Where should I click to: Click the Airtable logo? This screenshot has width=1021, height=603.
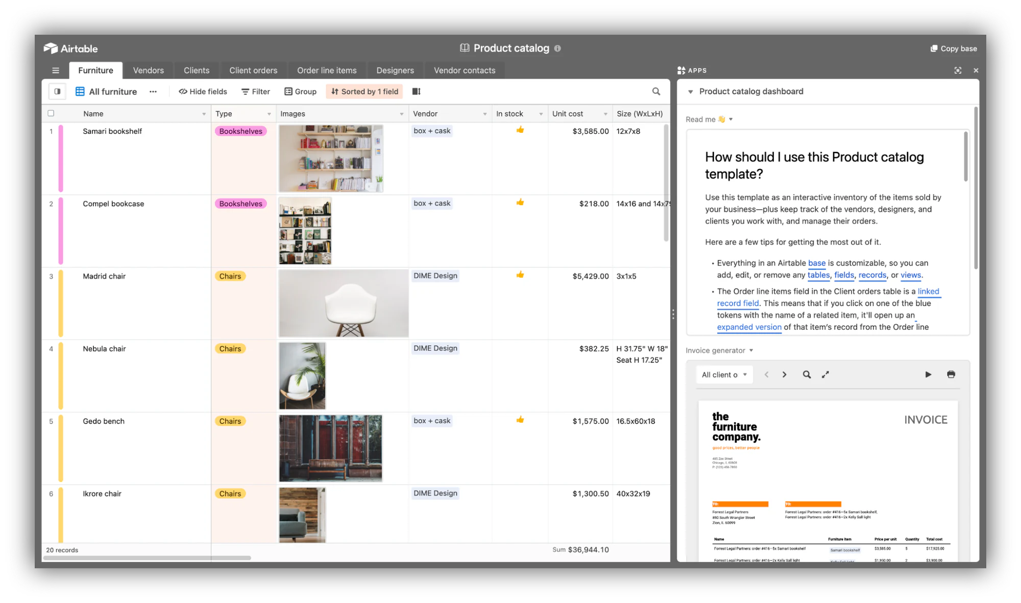[71, 49]
